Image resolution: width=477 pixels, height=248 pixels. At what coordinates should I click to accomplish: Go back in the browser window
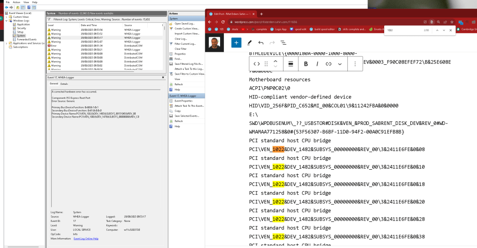point(210,22)
